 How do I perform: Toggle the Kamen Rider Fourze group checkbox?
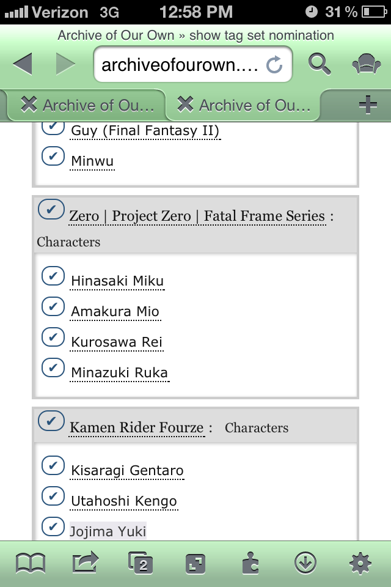click(x=51, y=421)
